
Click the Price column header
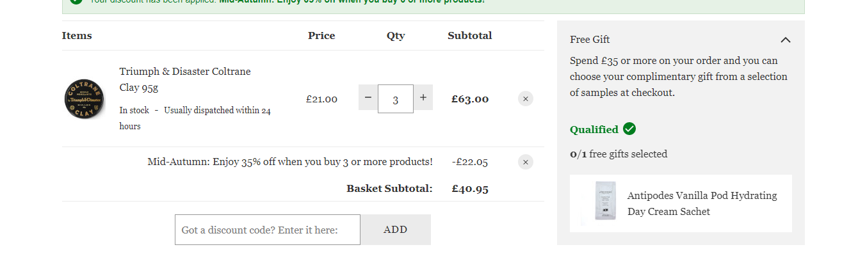(x=321, y=36)
